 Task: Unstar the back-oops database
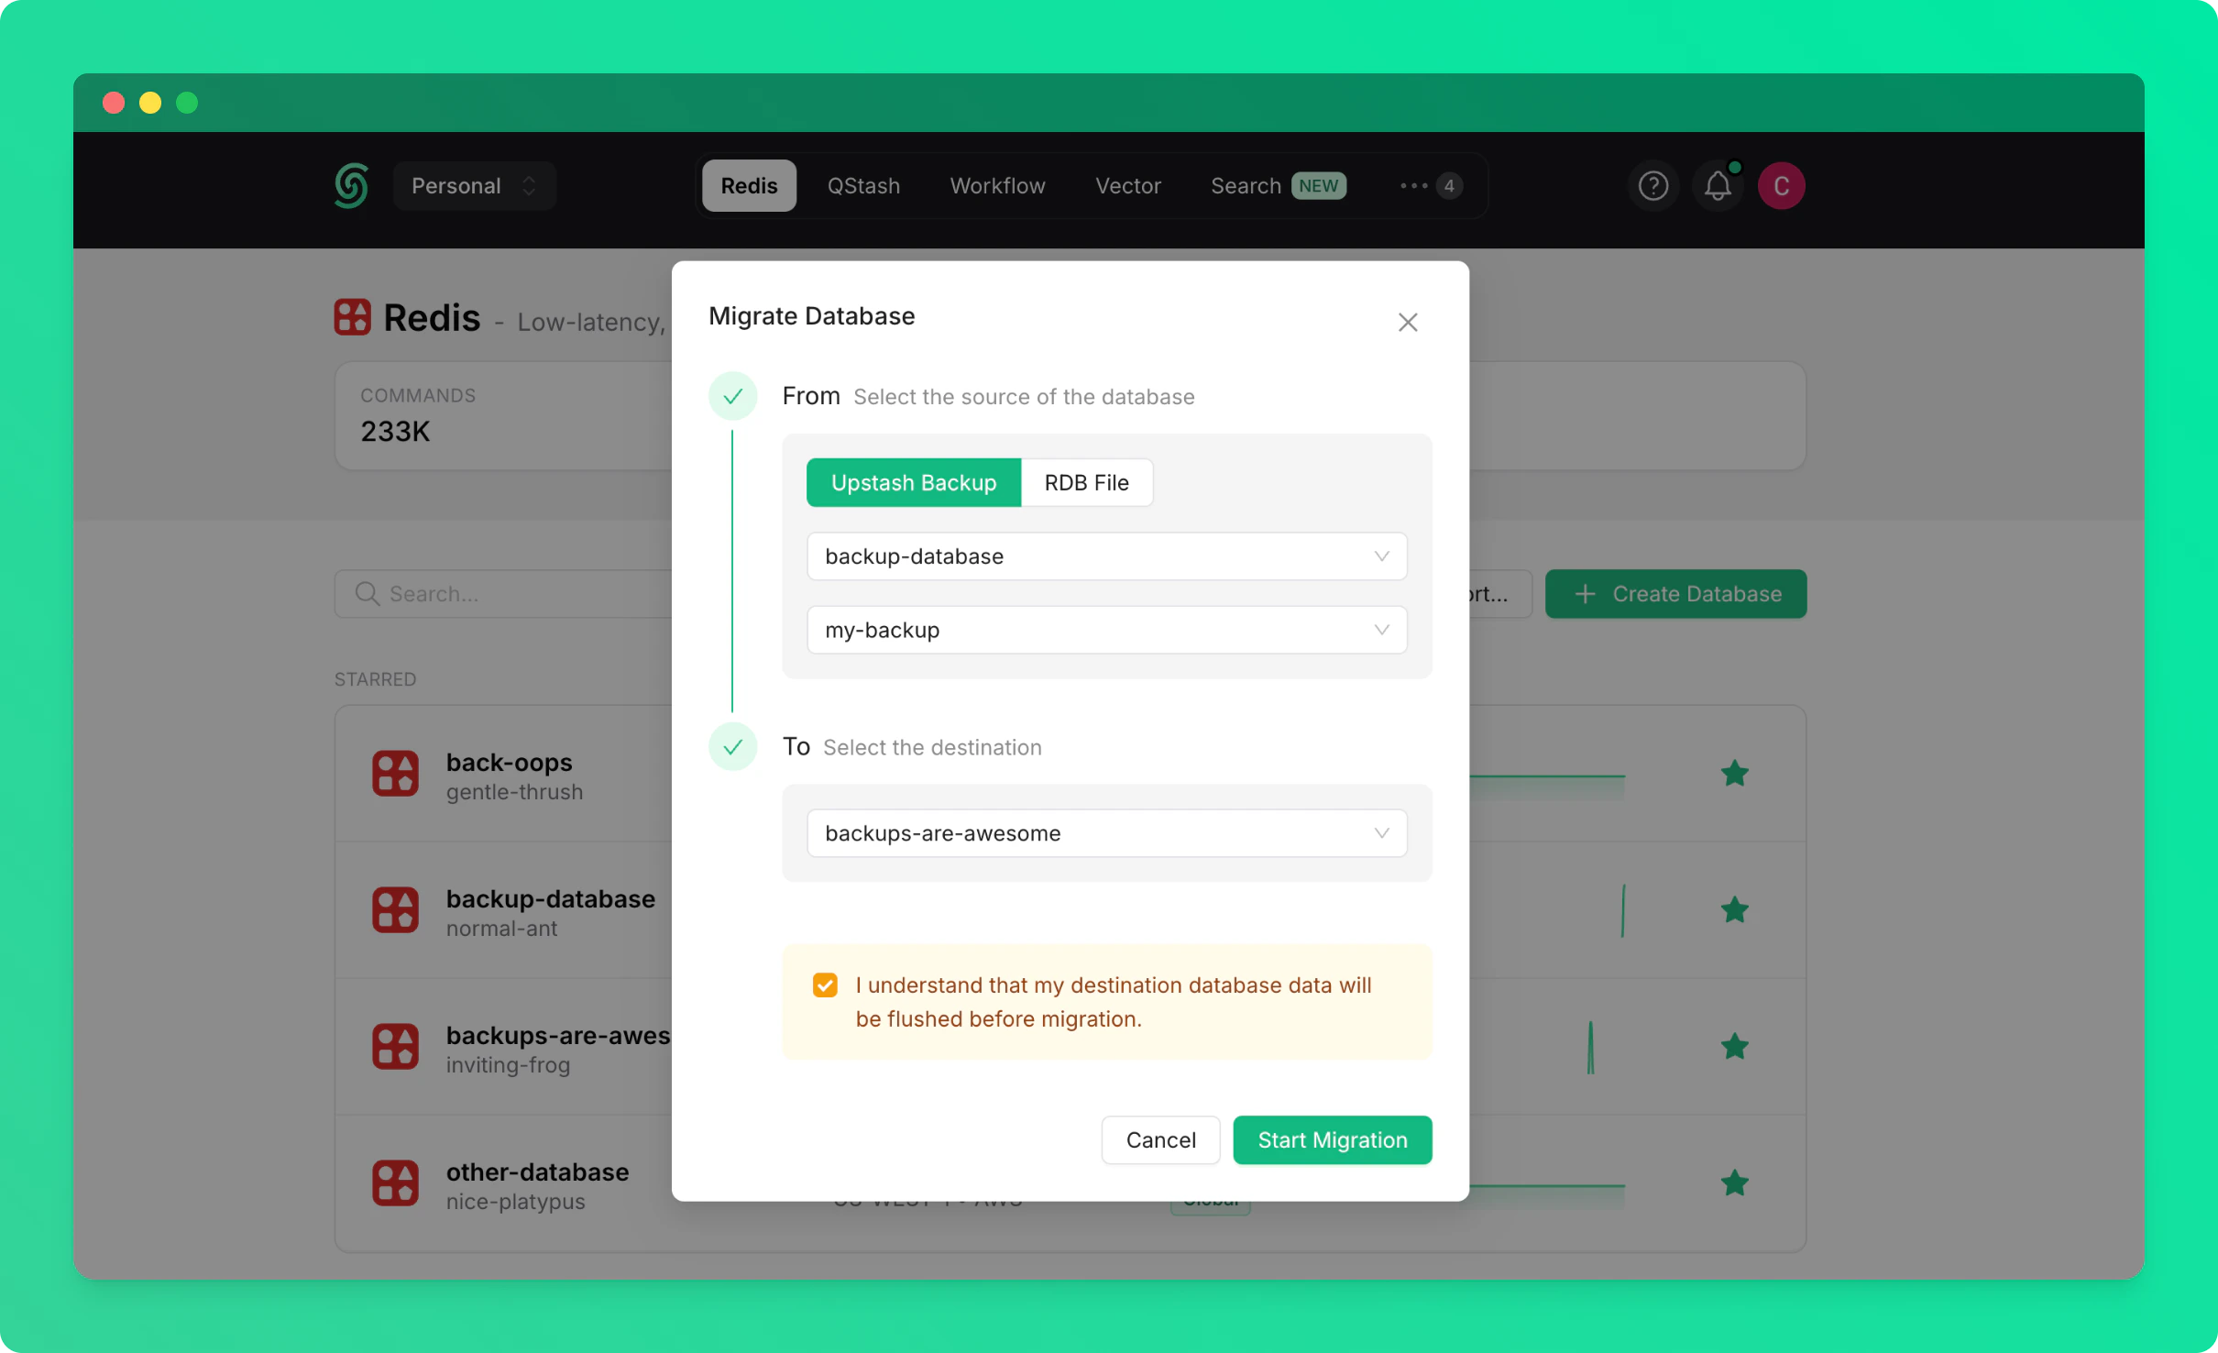point(1734,774)
